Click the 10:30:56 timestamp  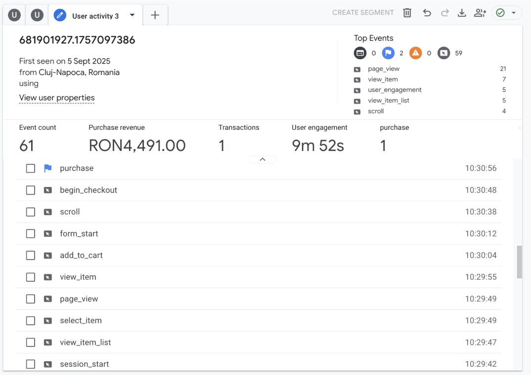click(x=481, y=168)
